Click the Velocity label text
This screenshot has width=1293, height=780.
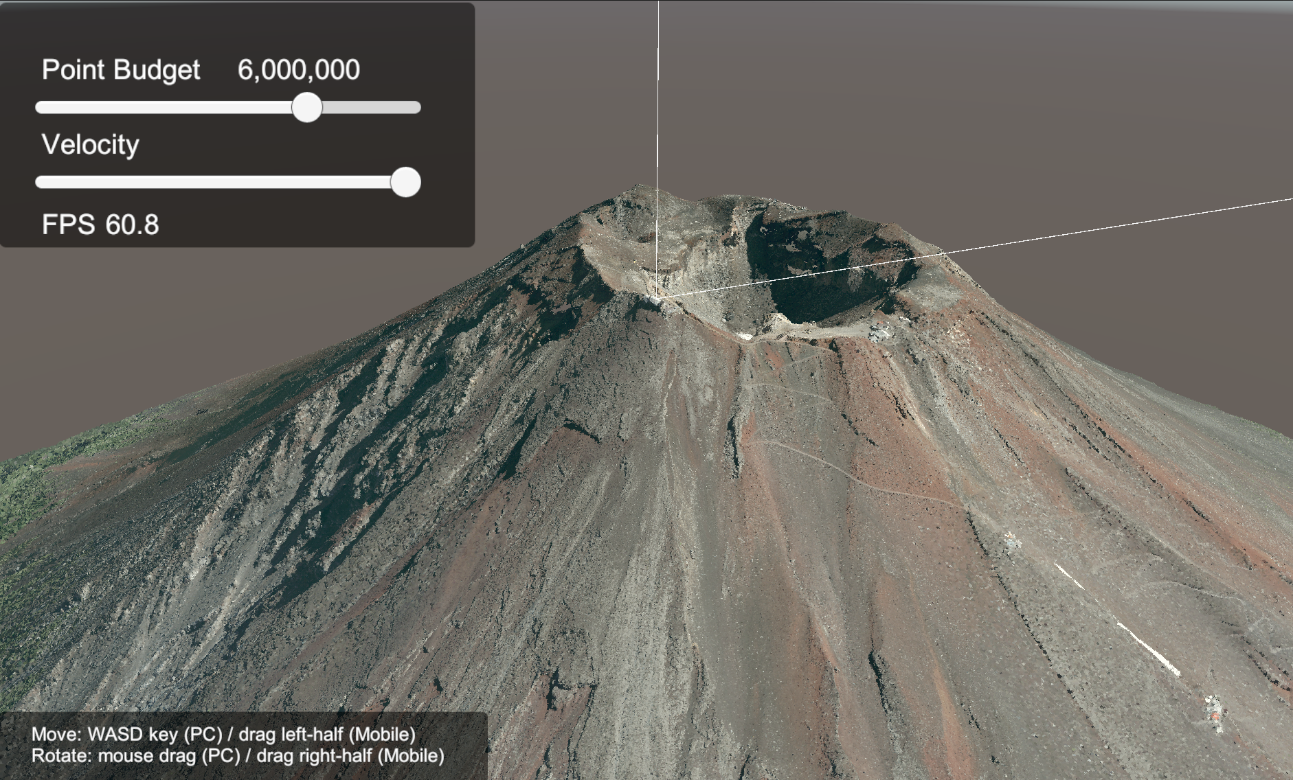[x=90, y=145]
